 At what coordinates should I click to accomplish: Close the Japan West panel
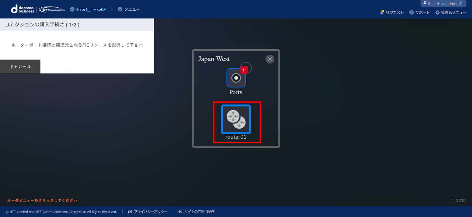(270, 59)
